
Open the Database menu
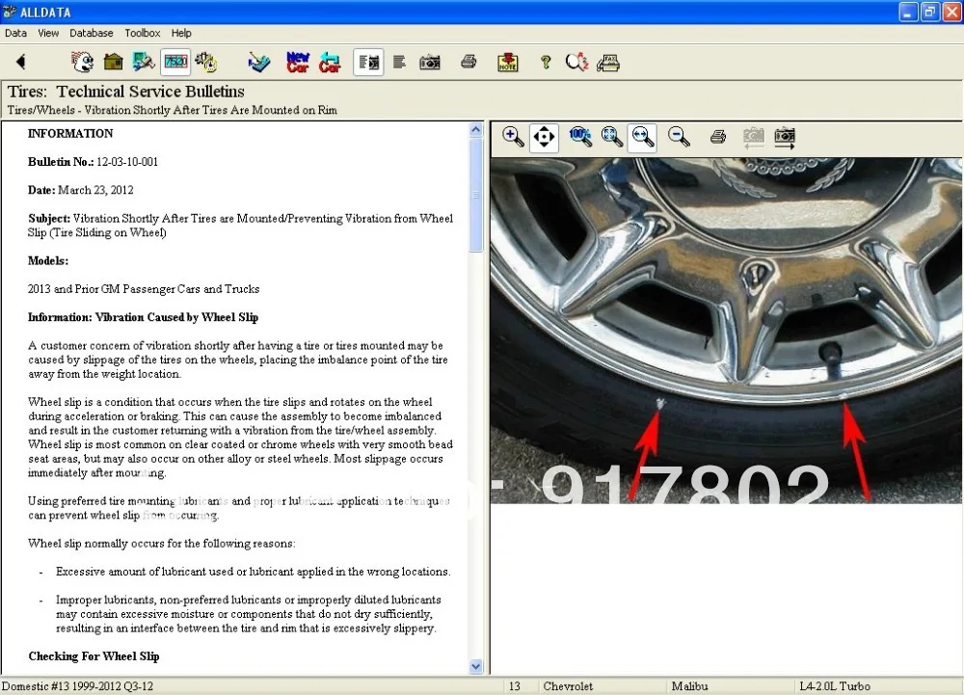click(91, 33)
